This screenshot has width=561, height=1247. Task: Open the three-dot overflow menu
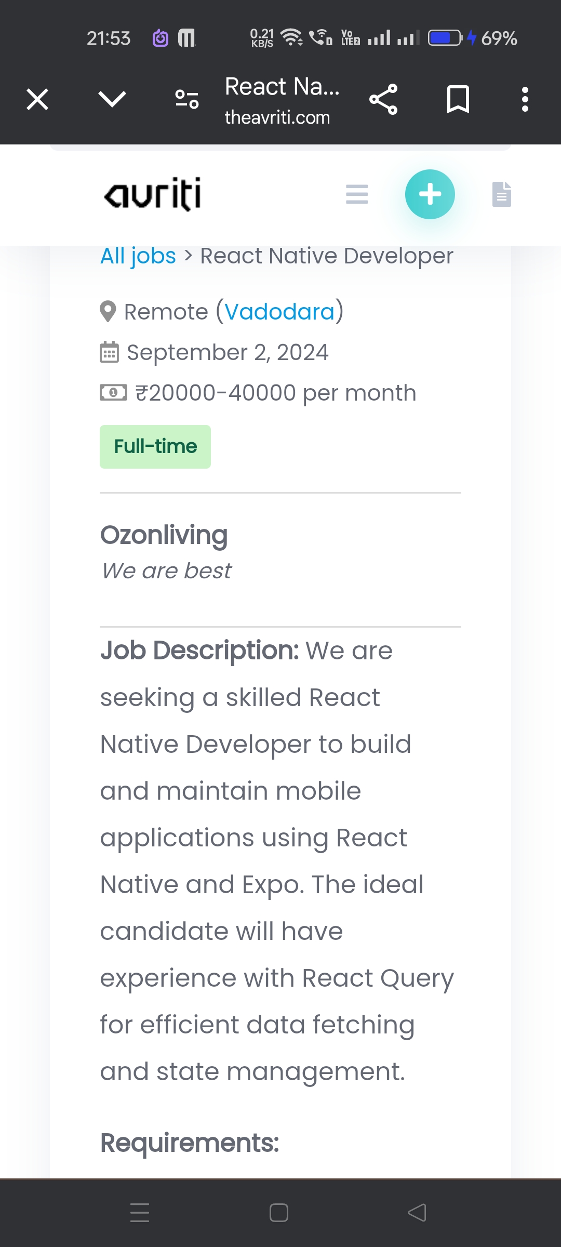point(525,99)
